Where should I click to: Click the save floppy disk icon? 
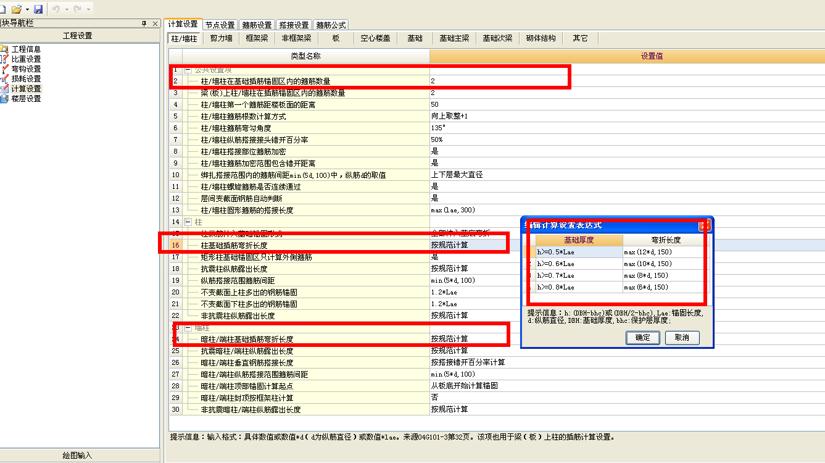[x=38, y=9]
